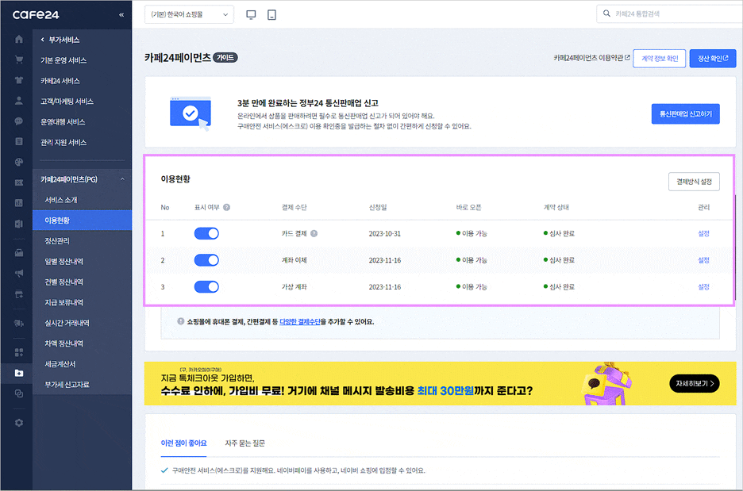The width and height of the screenshot is (743, 491).
Task: Open the gear settings icon in sidebar
Action: [19, 422]
